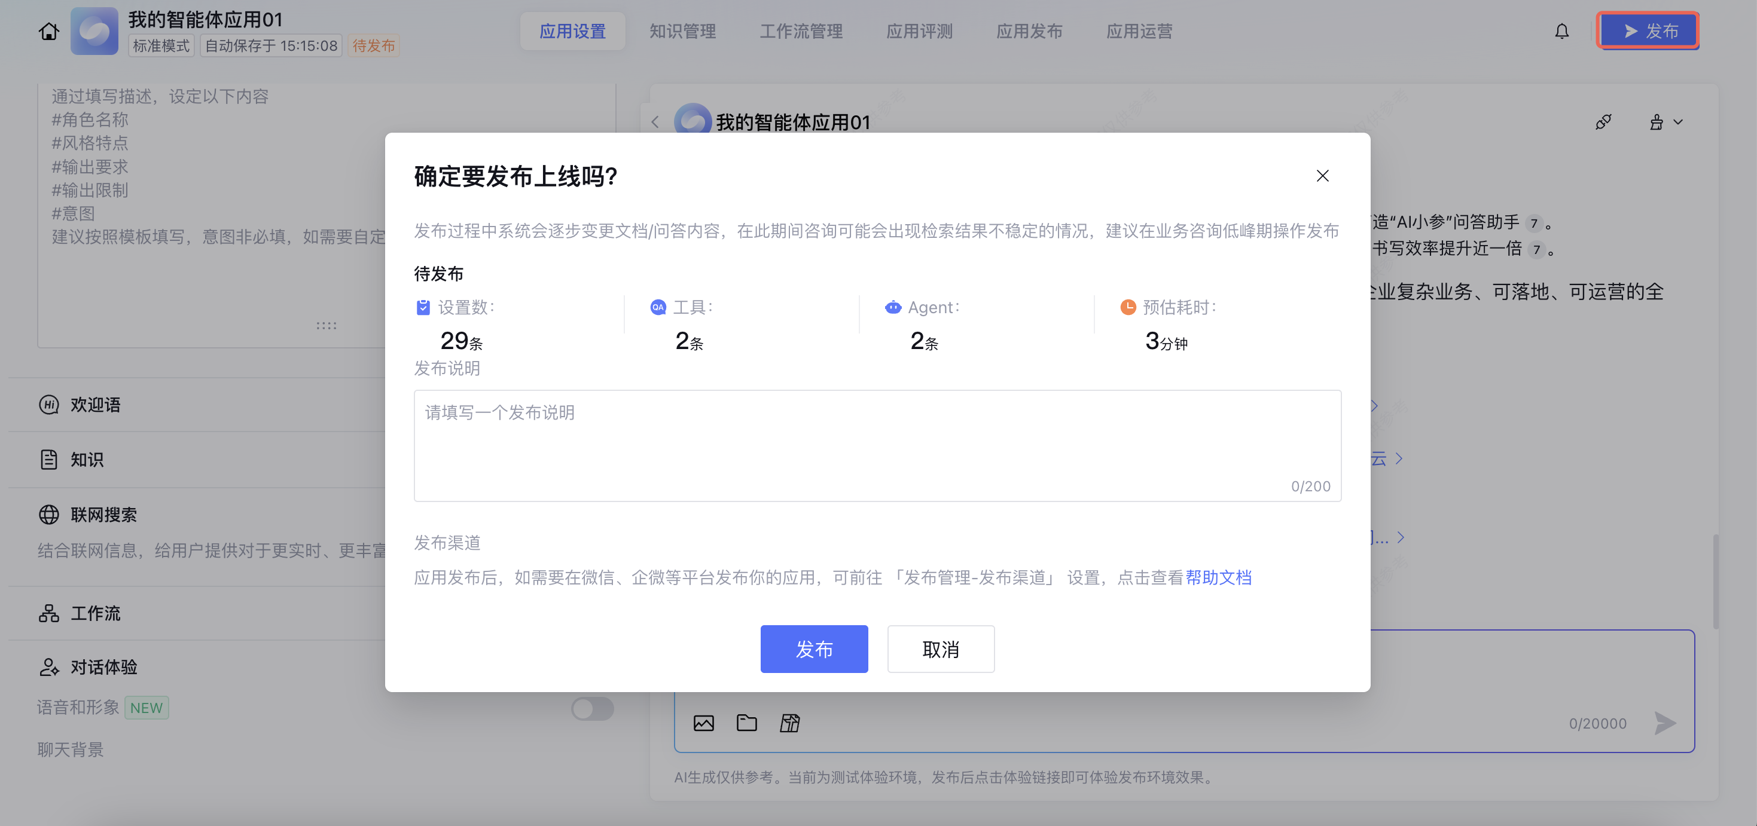Click the home icon
The width and height of the screenshot is (1757, 826).
click(x=48, y=31)
